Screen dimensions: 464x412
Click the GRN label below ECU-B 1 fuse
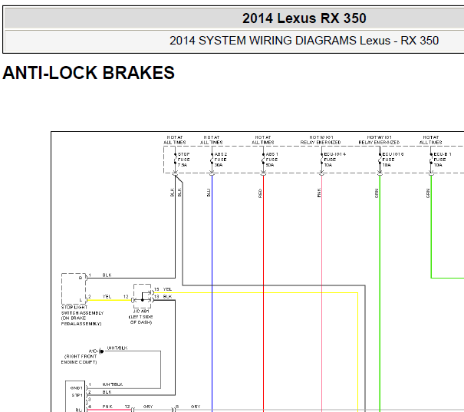tap(428, 193)
